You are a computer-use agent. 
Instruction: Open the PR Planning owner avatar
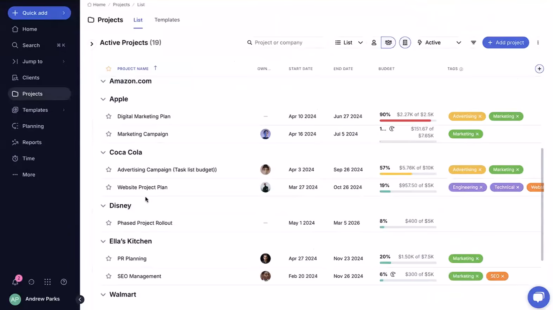265,258
